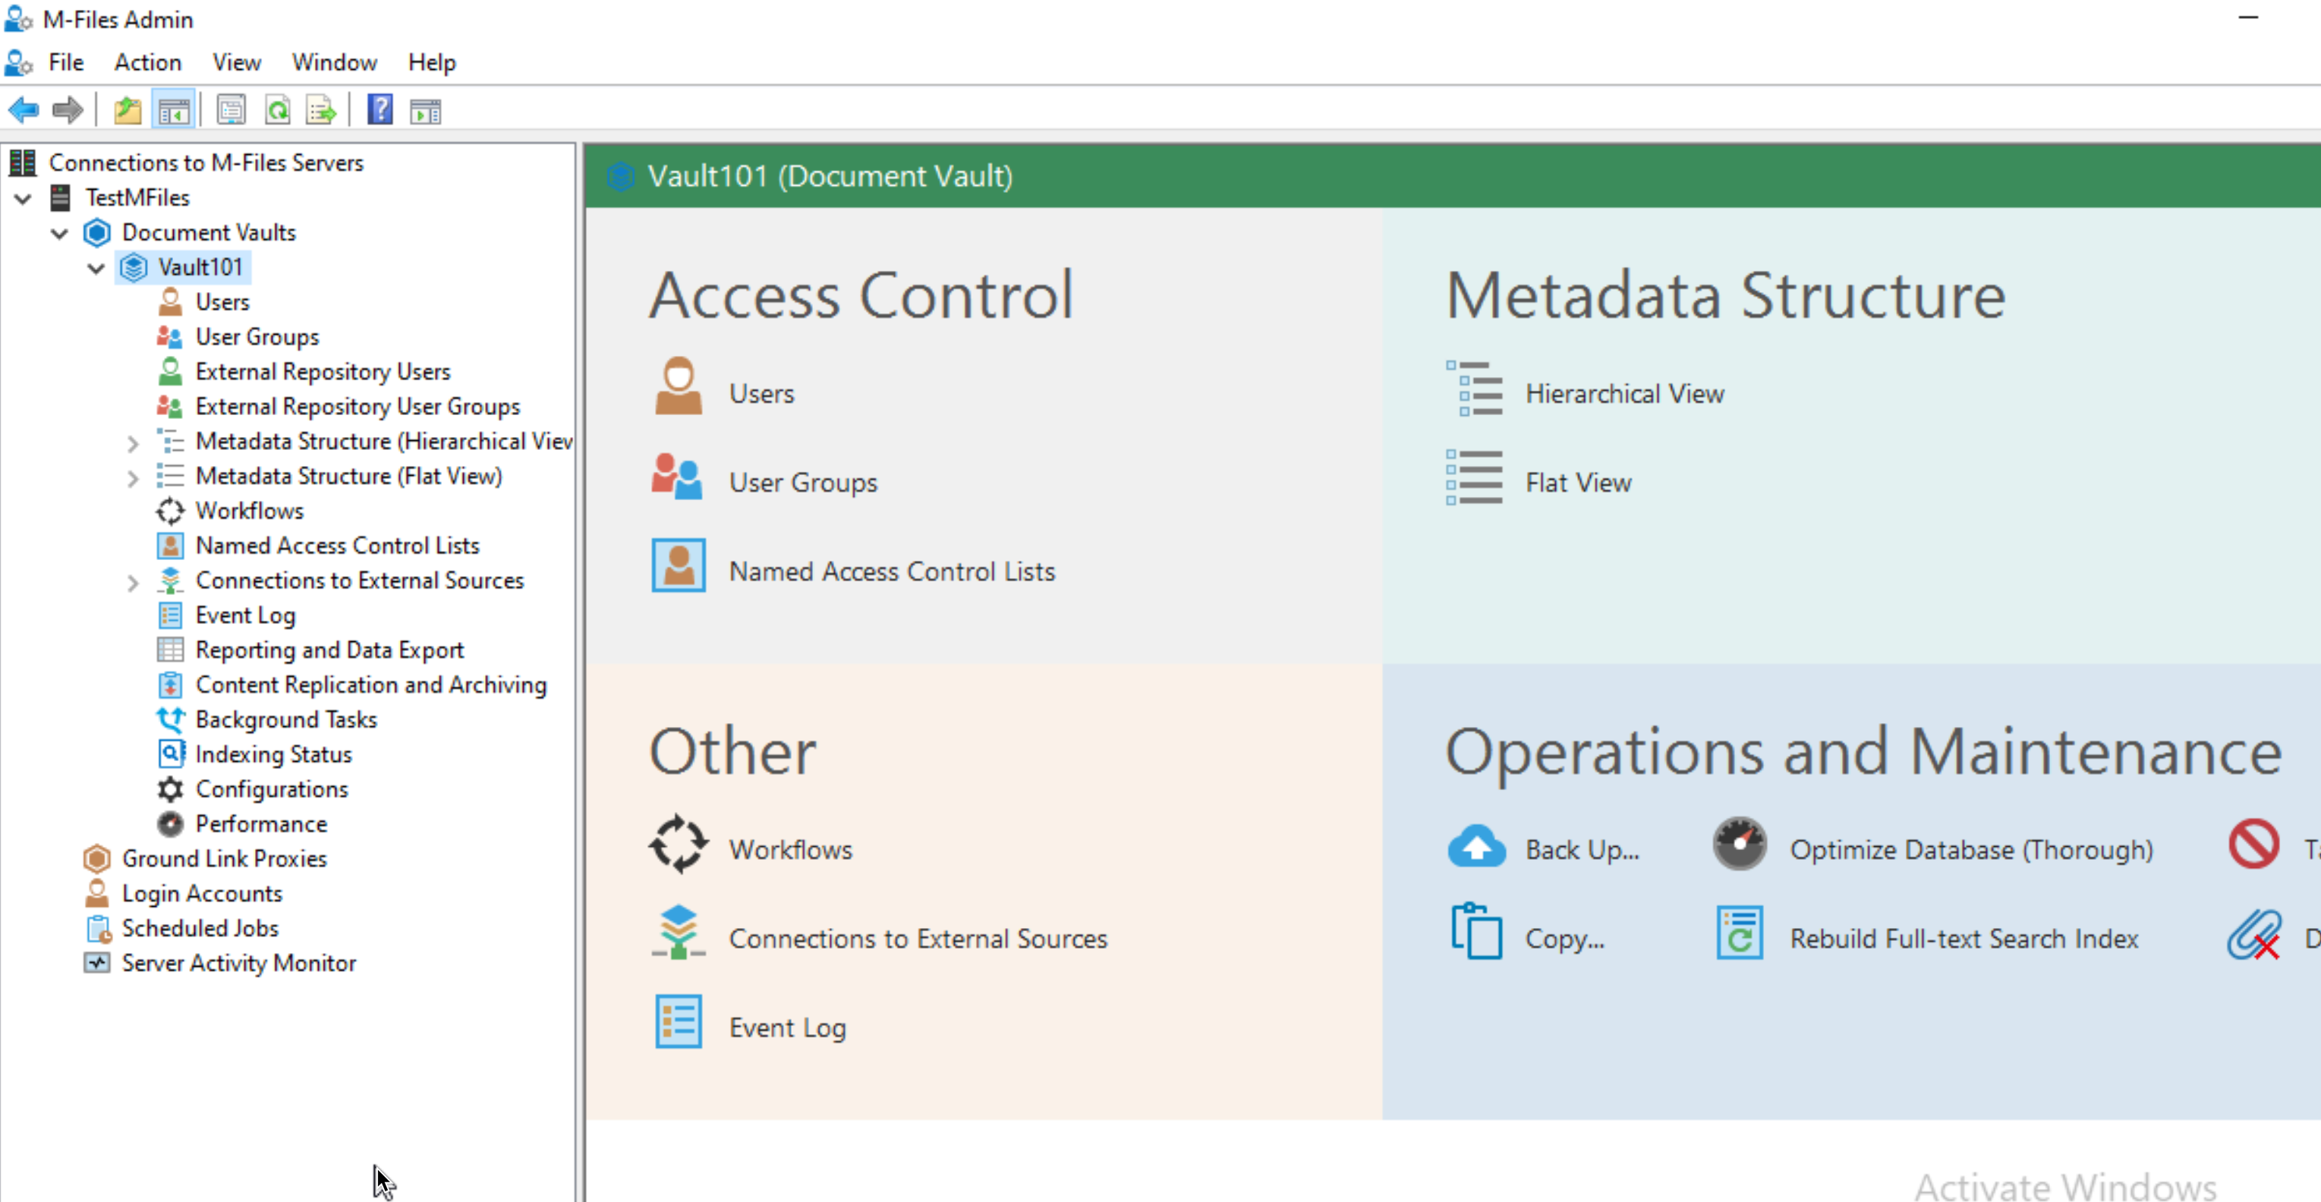The image size is (2321, 1202).
Task: Click the red prohibited circle icon
Action: click(x=2254, y=845)
